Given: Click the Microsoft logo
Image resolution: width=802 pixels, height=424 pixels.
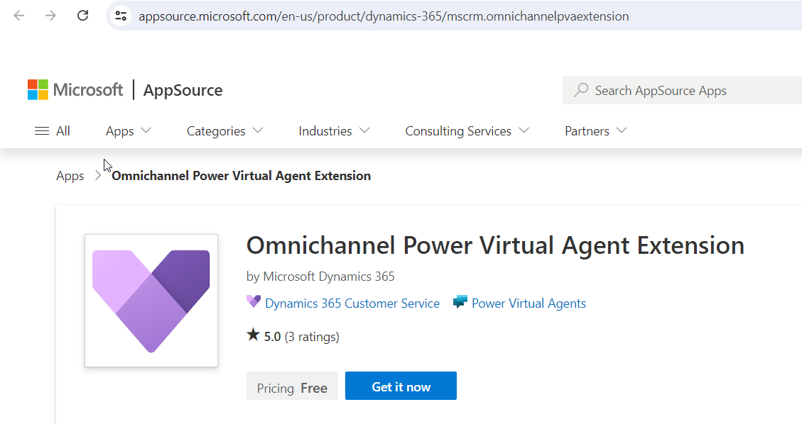Looking at the screenshot, I should [75, 90].
